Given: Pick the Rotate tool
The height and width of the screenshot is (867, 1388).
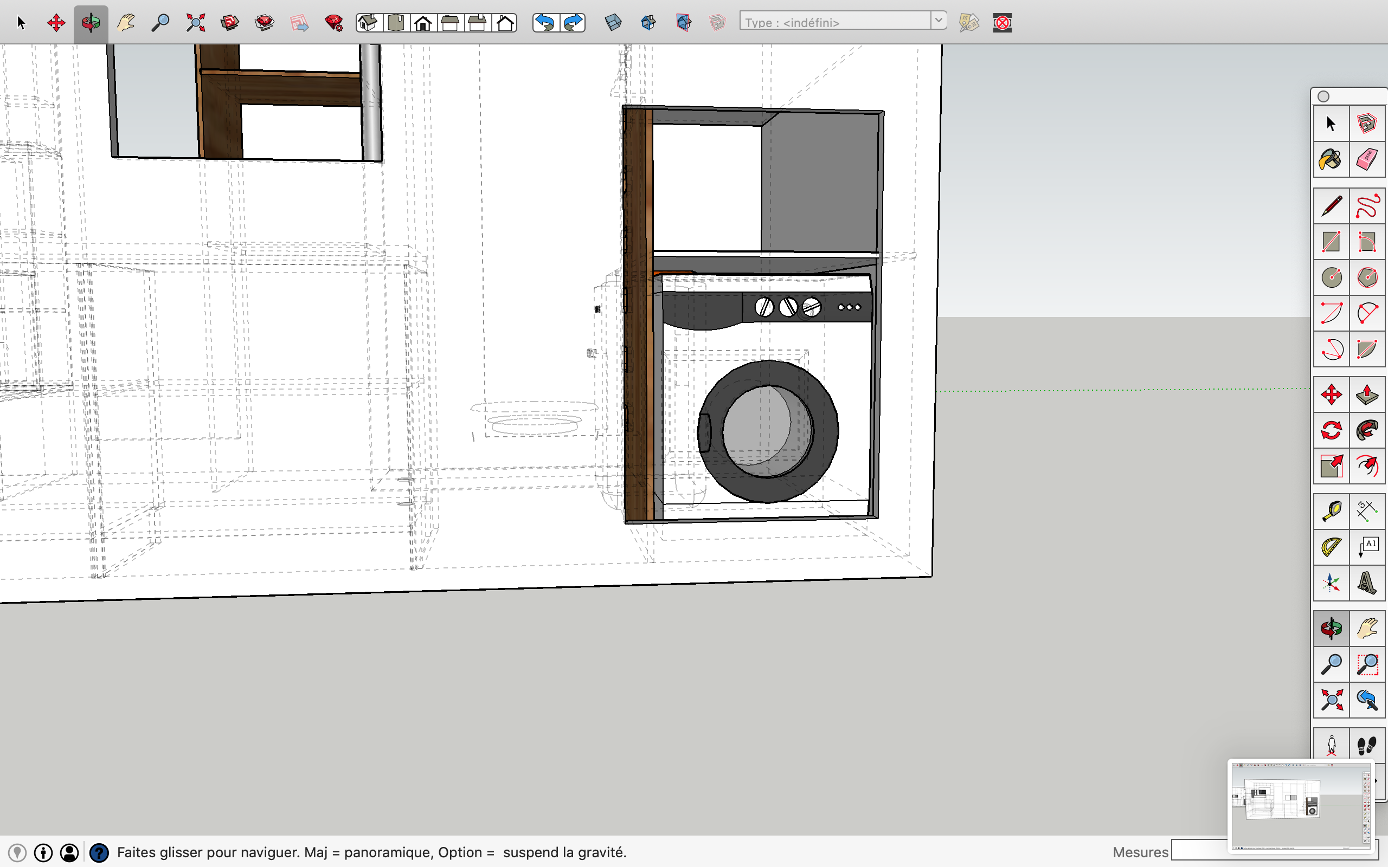Looking at the screenshot, I should 1331,430.
